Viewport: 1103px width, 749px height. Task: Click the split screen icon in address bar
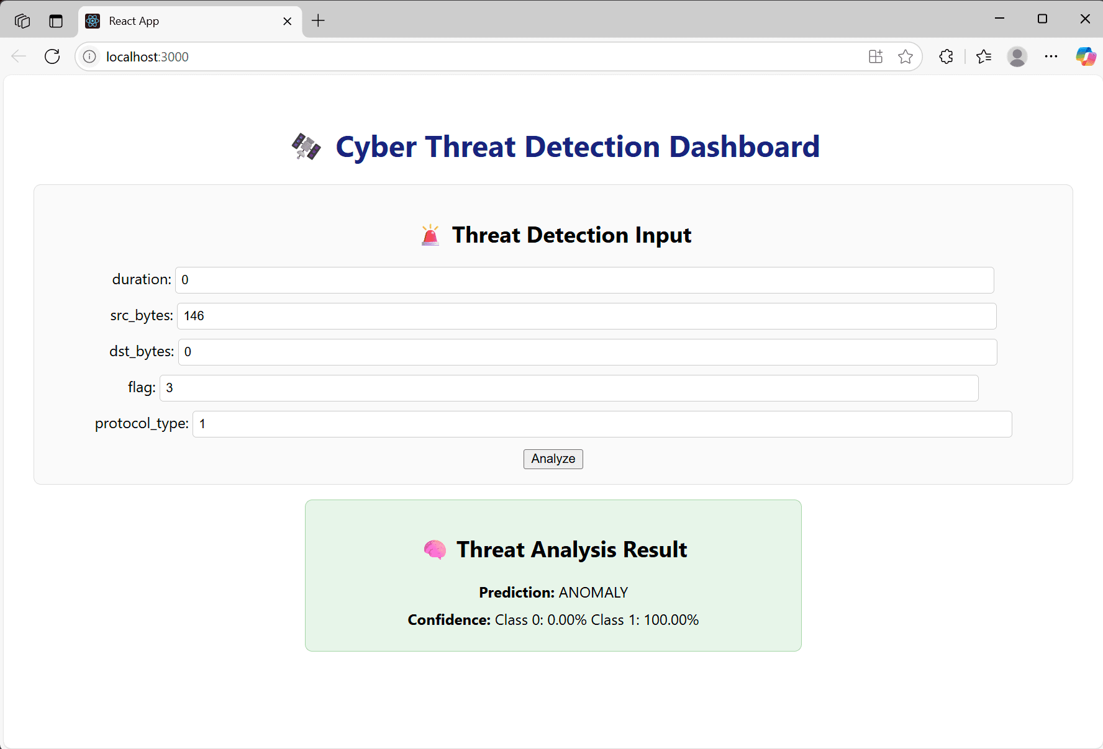click(x=875, y=56)
